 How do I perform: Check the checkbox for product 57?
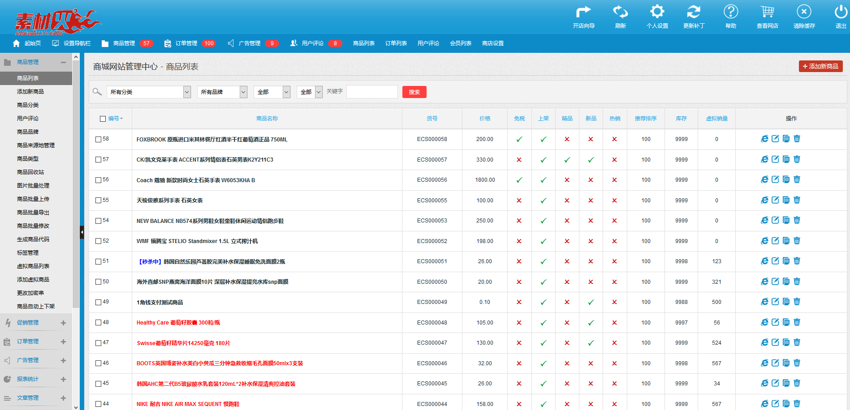click(x=98, y=160)
